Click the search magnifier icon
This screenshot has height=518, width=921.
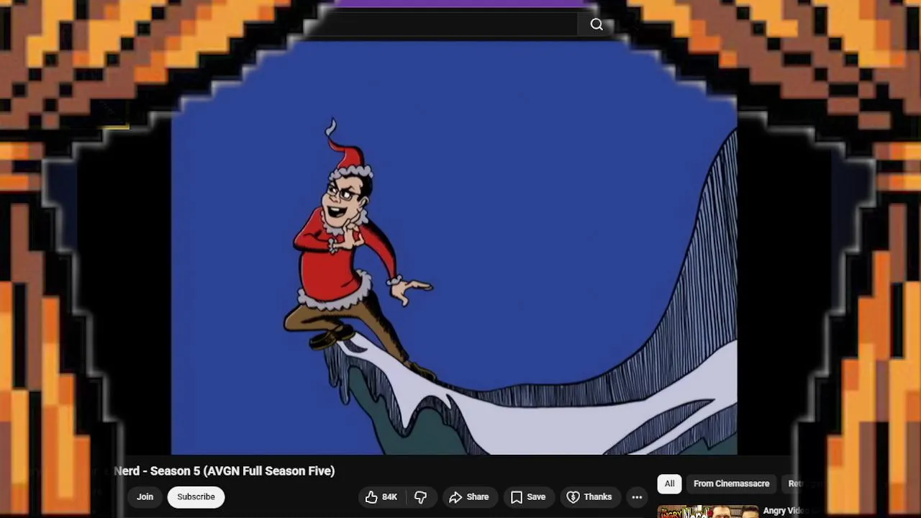coord(596,24)
